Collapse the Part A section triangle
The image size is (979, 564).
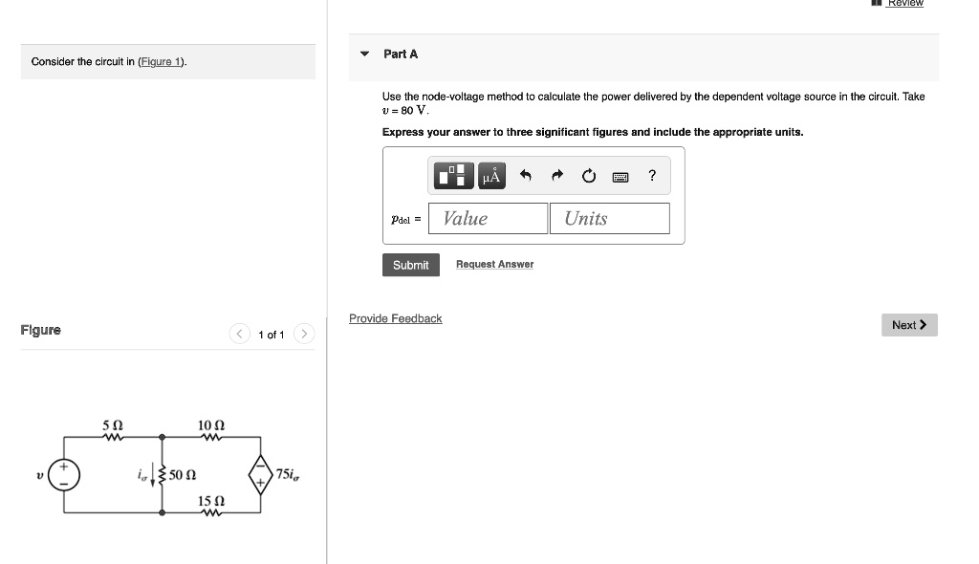pyautogui.click(x=363, y=54)
